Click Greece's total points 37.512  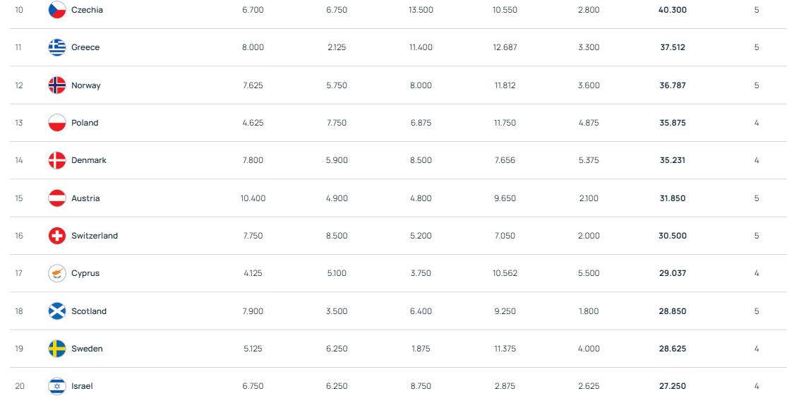(672, 47)
